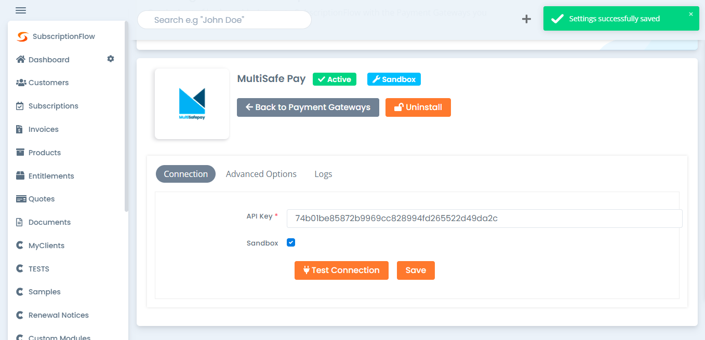Click the Customers people icon

coord(21,83)
